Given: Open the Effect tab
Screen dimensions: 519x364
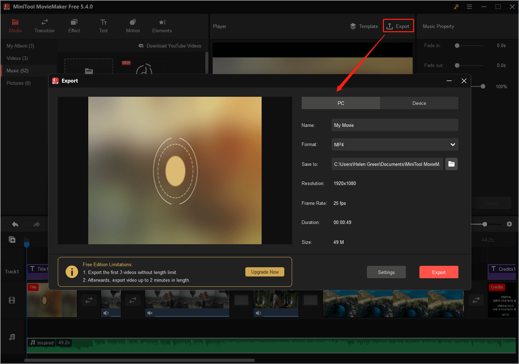Looking at the screenshot, I should [x=74, y=26].
